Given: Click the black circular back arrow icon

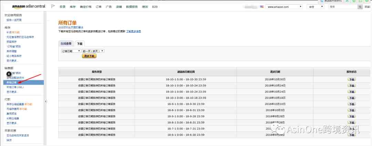Looking at the screenshot, I should tap(9, 74).
